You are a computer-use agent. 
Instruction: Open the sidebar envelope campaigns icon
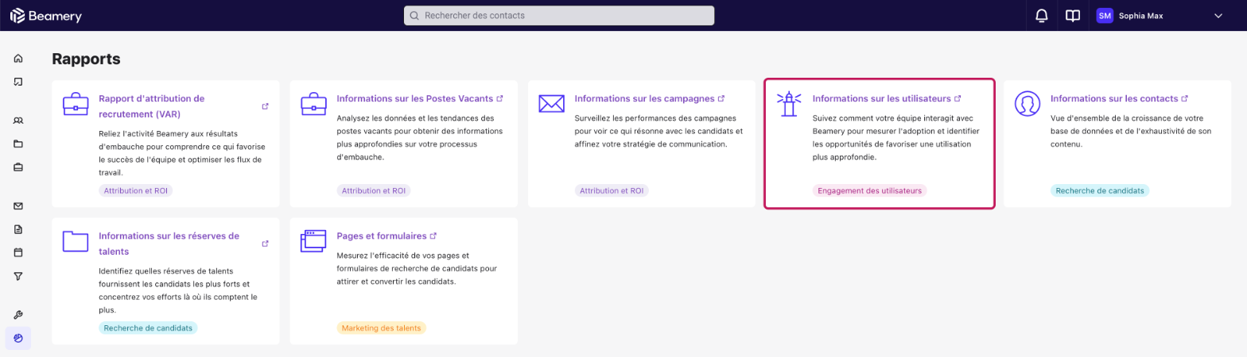pyautogui.click(x=18, y=206)
